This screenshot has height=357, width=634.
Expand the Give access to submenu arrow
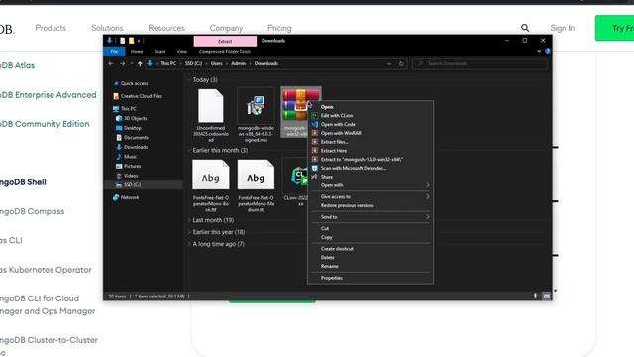(427, 196)
